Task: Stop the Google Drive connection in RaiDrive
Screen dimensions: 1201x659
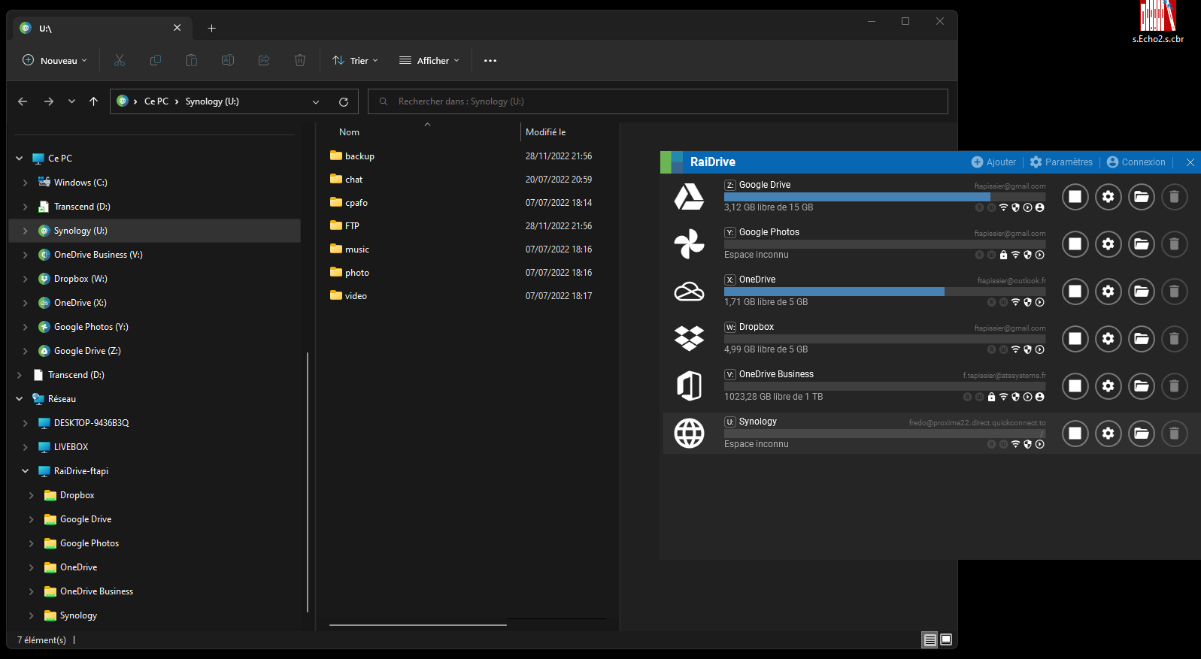Action: point(1075,197)
